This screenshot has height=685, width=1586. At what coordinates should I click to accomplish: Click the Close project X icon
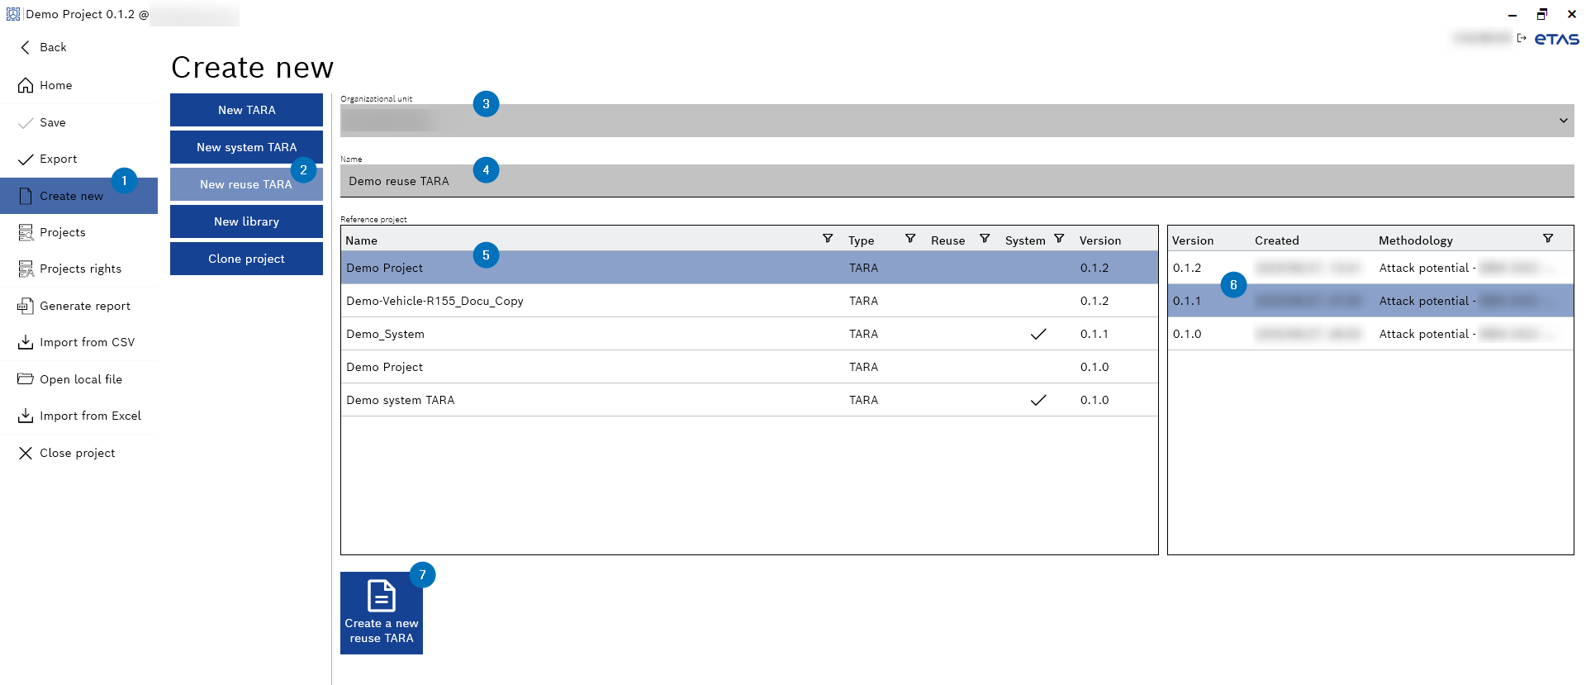(x=26, y=453)
